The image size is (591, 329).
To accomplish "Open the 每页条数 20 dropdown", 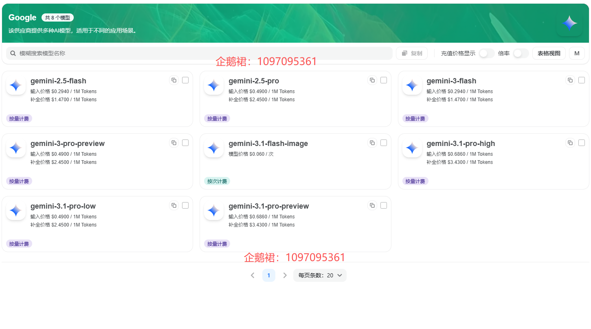I will (x=320, y=275).
